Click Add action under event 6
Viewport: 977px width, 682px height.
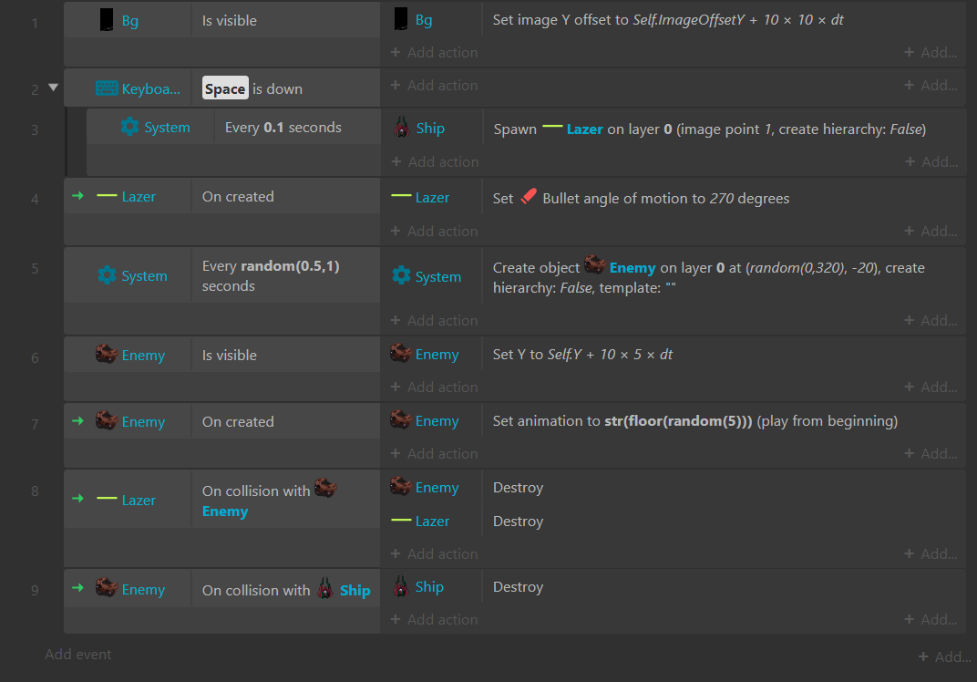pos(435,387)
